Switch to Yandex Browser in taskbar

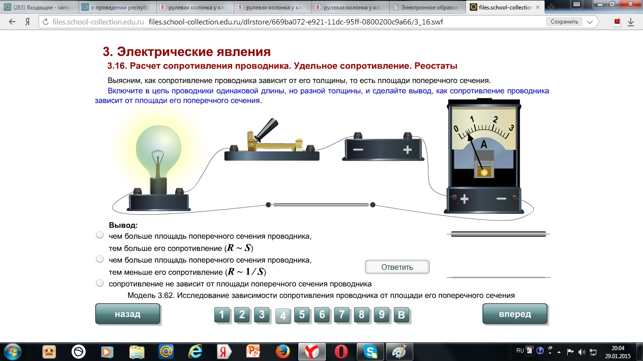[313, 352]
